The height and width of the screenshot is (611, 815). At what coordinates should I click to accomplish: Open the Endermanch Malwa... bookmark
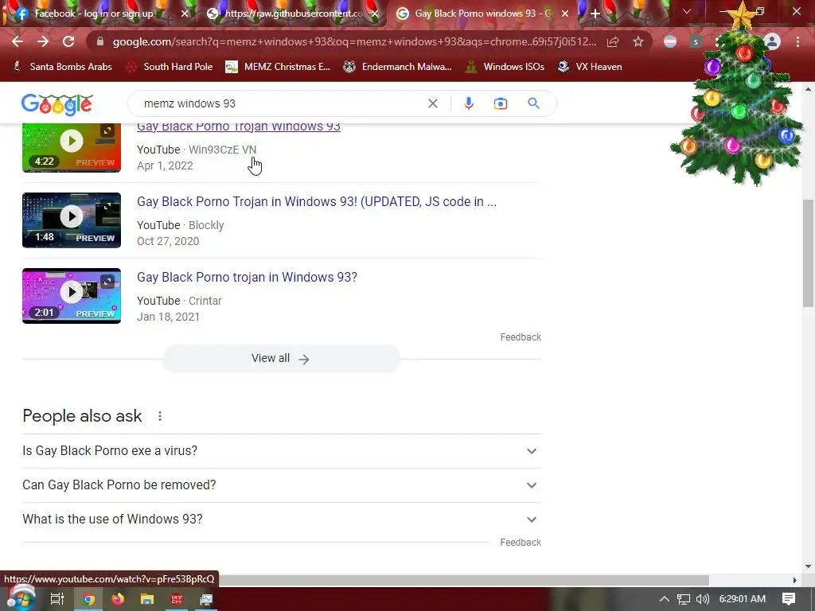(x=398, y=67)
